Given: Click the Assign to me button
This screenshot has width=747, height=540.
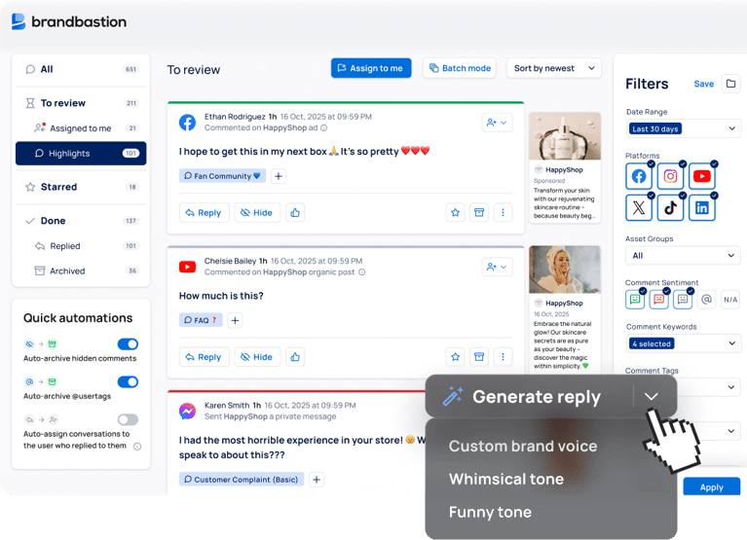Looking at the screenshot, I should (371, 68).
